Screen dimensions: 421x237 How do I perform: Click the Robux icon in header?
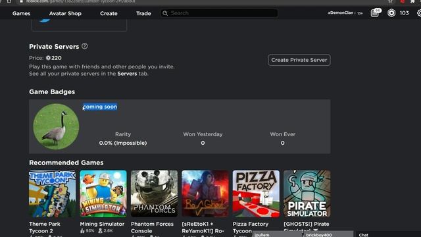pyautogui.click(x=391, y=13)
